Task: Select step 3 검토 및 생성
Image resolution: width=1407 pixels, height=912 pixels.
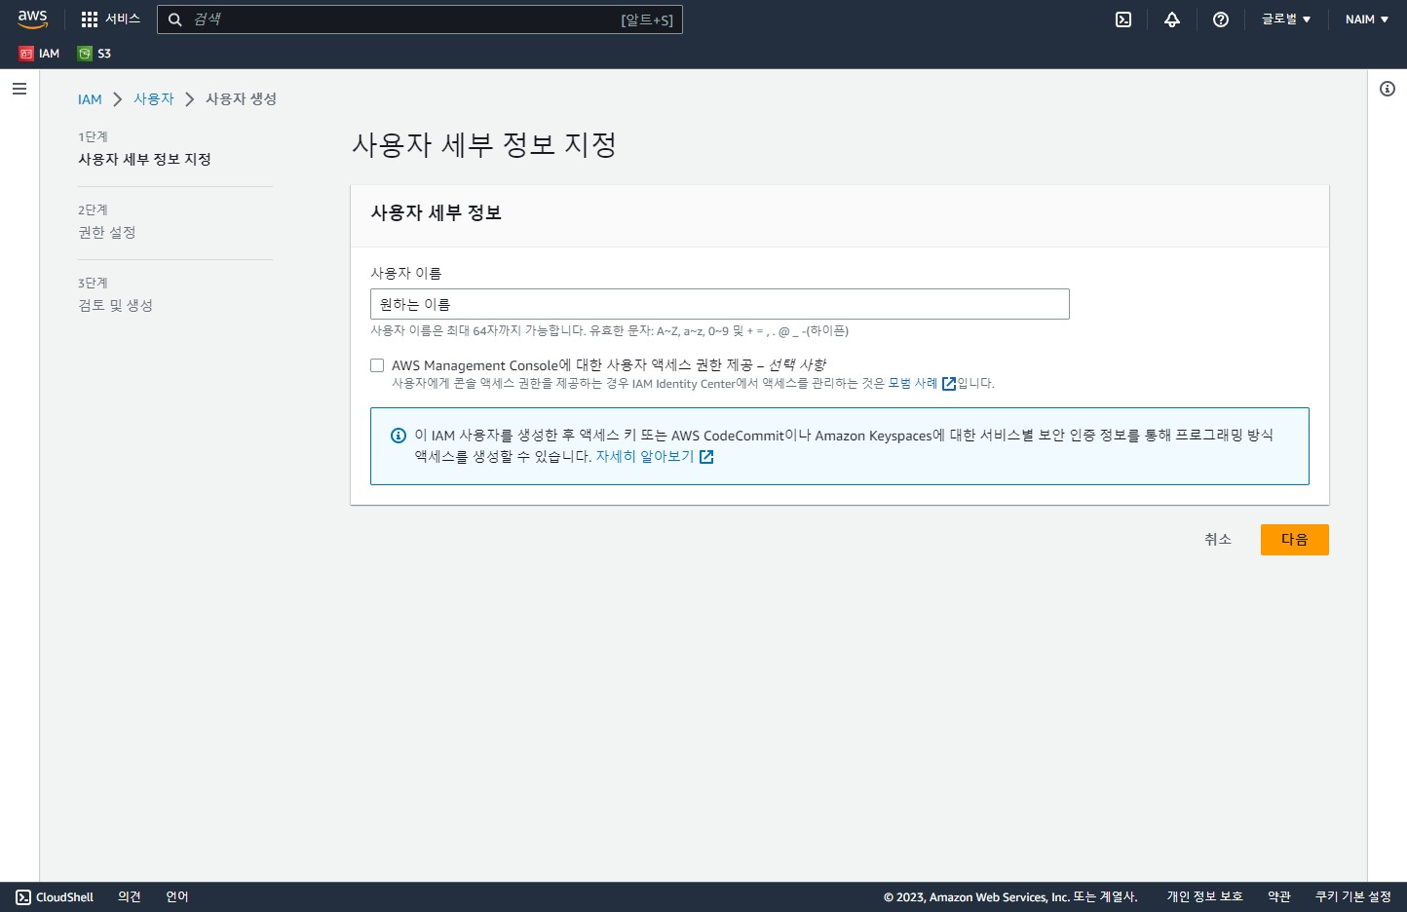Action: (115, 305)
